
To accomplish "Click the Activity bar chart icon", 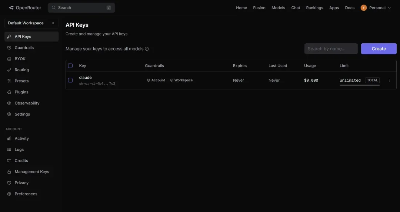I will pyautogui.click(x=9, y=139).
